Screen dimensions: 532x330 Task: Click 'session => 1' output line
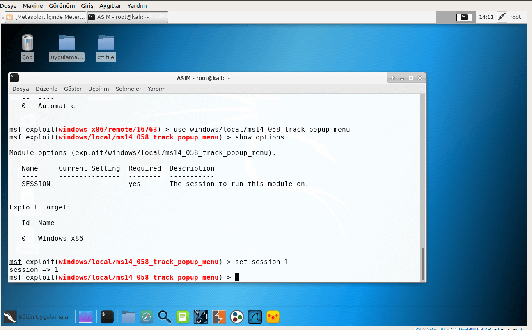34,270
